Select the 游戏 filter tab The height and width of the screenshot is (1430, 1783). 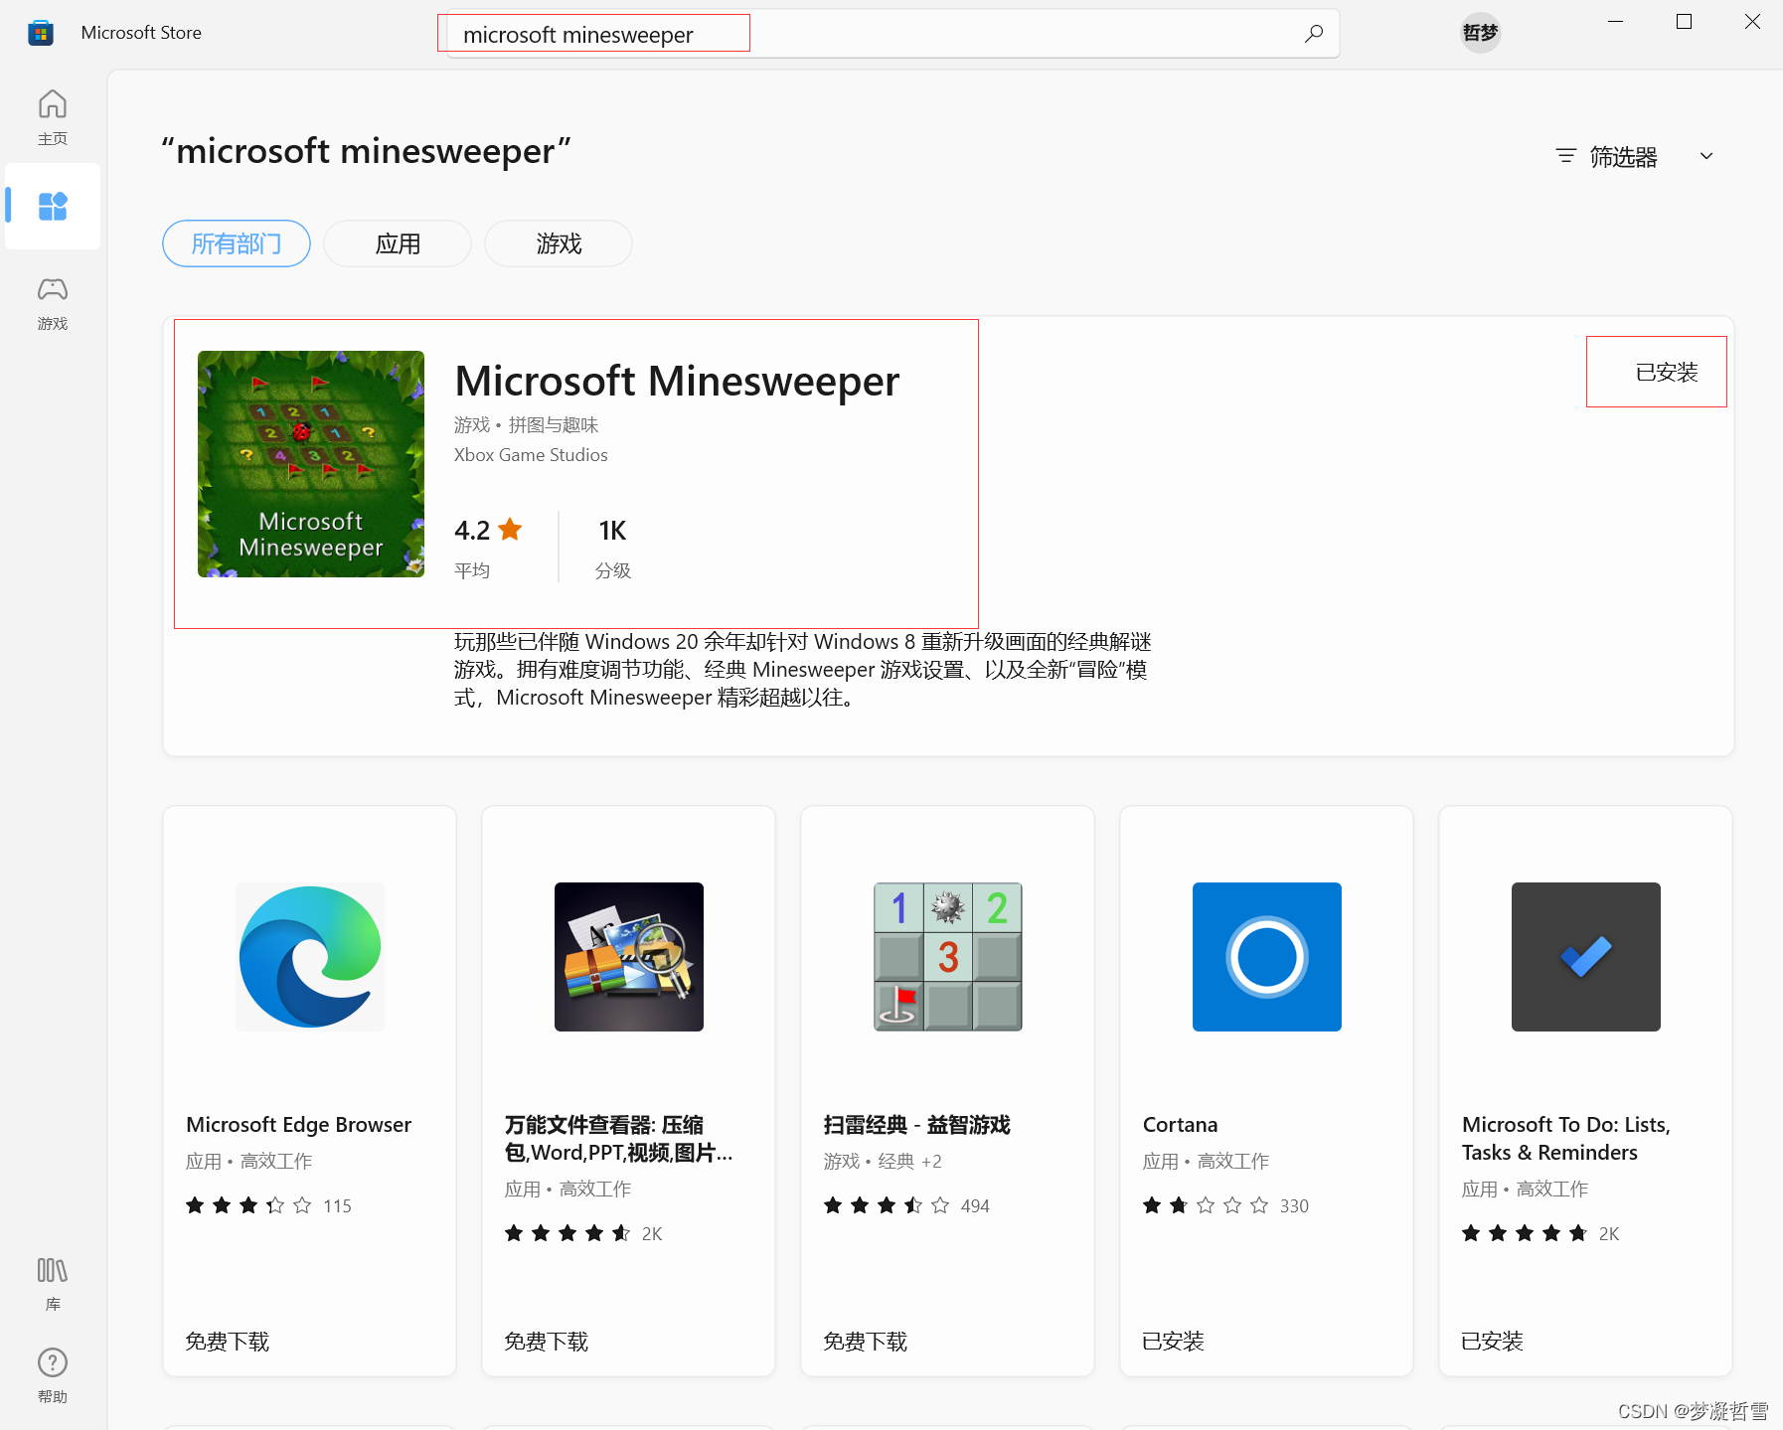(559, 243)
